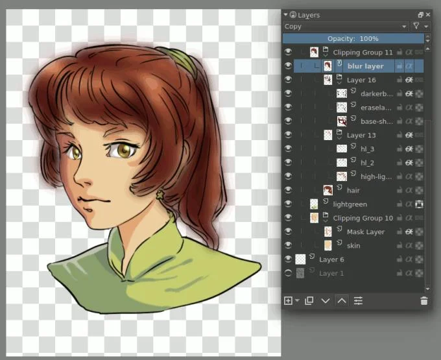This screenshot has height=360, width=441.
Task: Click the Opacity slider bar
Action: coord(353,39)
